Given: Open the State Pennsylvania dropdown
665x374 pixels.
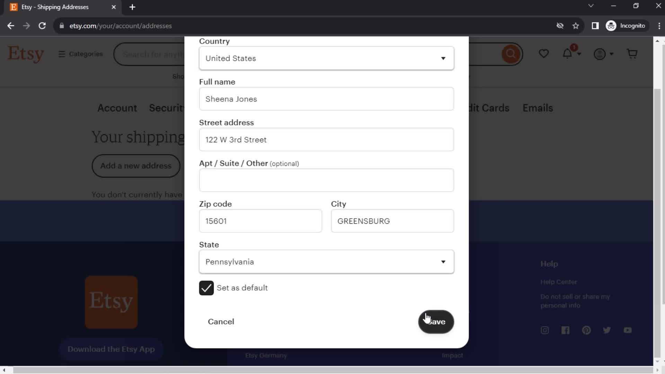Looking at the screenshot, I should pos(326,262).
